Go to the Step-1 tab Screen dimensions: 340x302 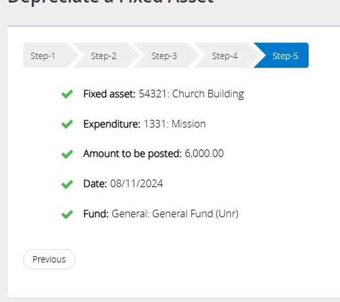coord(43,56)
